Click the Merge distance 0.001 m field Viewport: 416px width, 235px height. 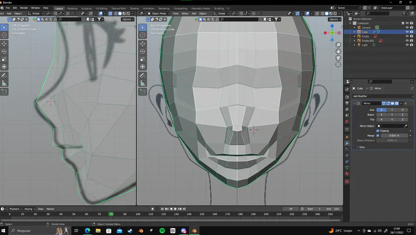394,136
